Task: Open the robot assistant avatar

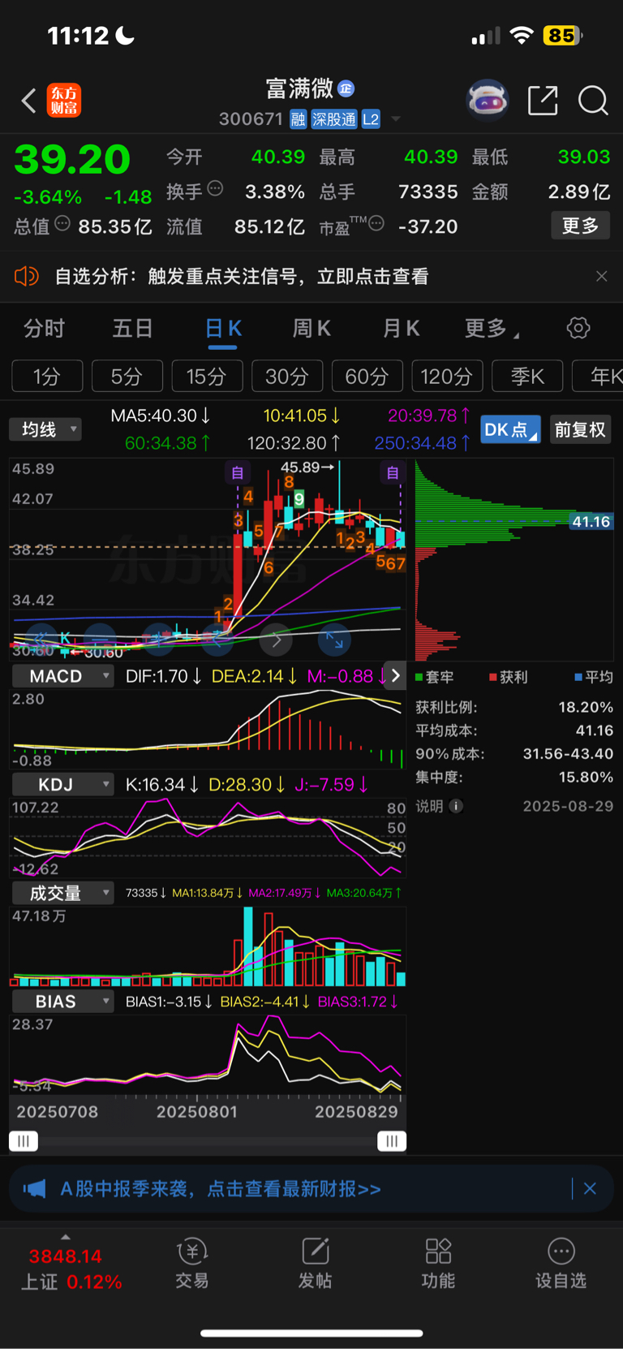Action: 488,101
